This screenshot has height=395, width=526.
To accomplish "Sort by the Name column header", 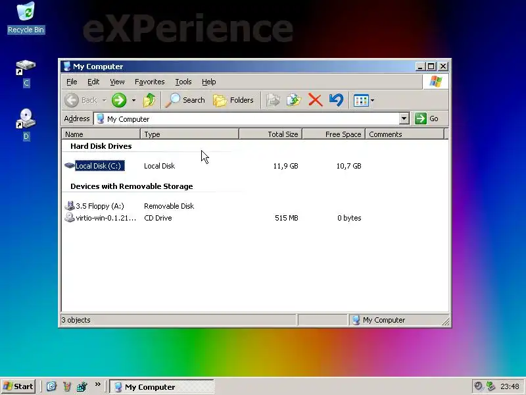I will 101,134.
